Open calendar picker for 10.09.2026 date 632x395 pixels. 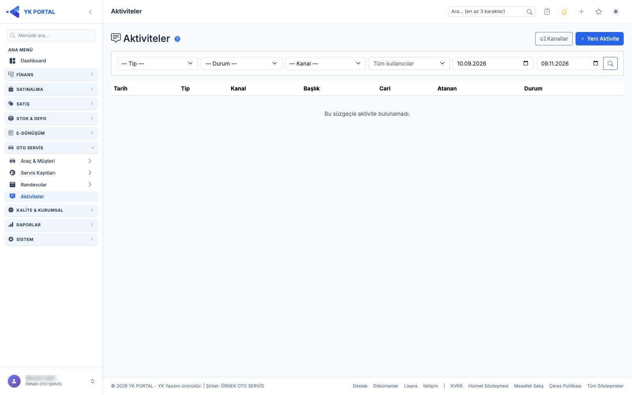pyautogui.click(x=526, y=63)
